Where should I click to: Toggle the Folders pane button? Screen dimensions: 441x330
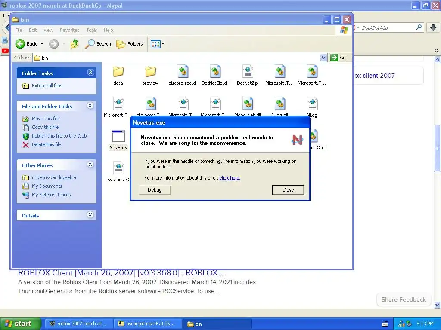130,44
